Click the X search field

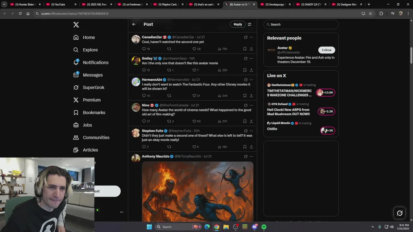tap(301, 24)
